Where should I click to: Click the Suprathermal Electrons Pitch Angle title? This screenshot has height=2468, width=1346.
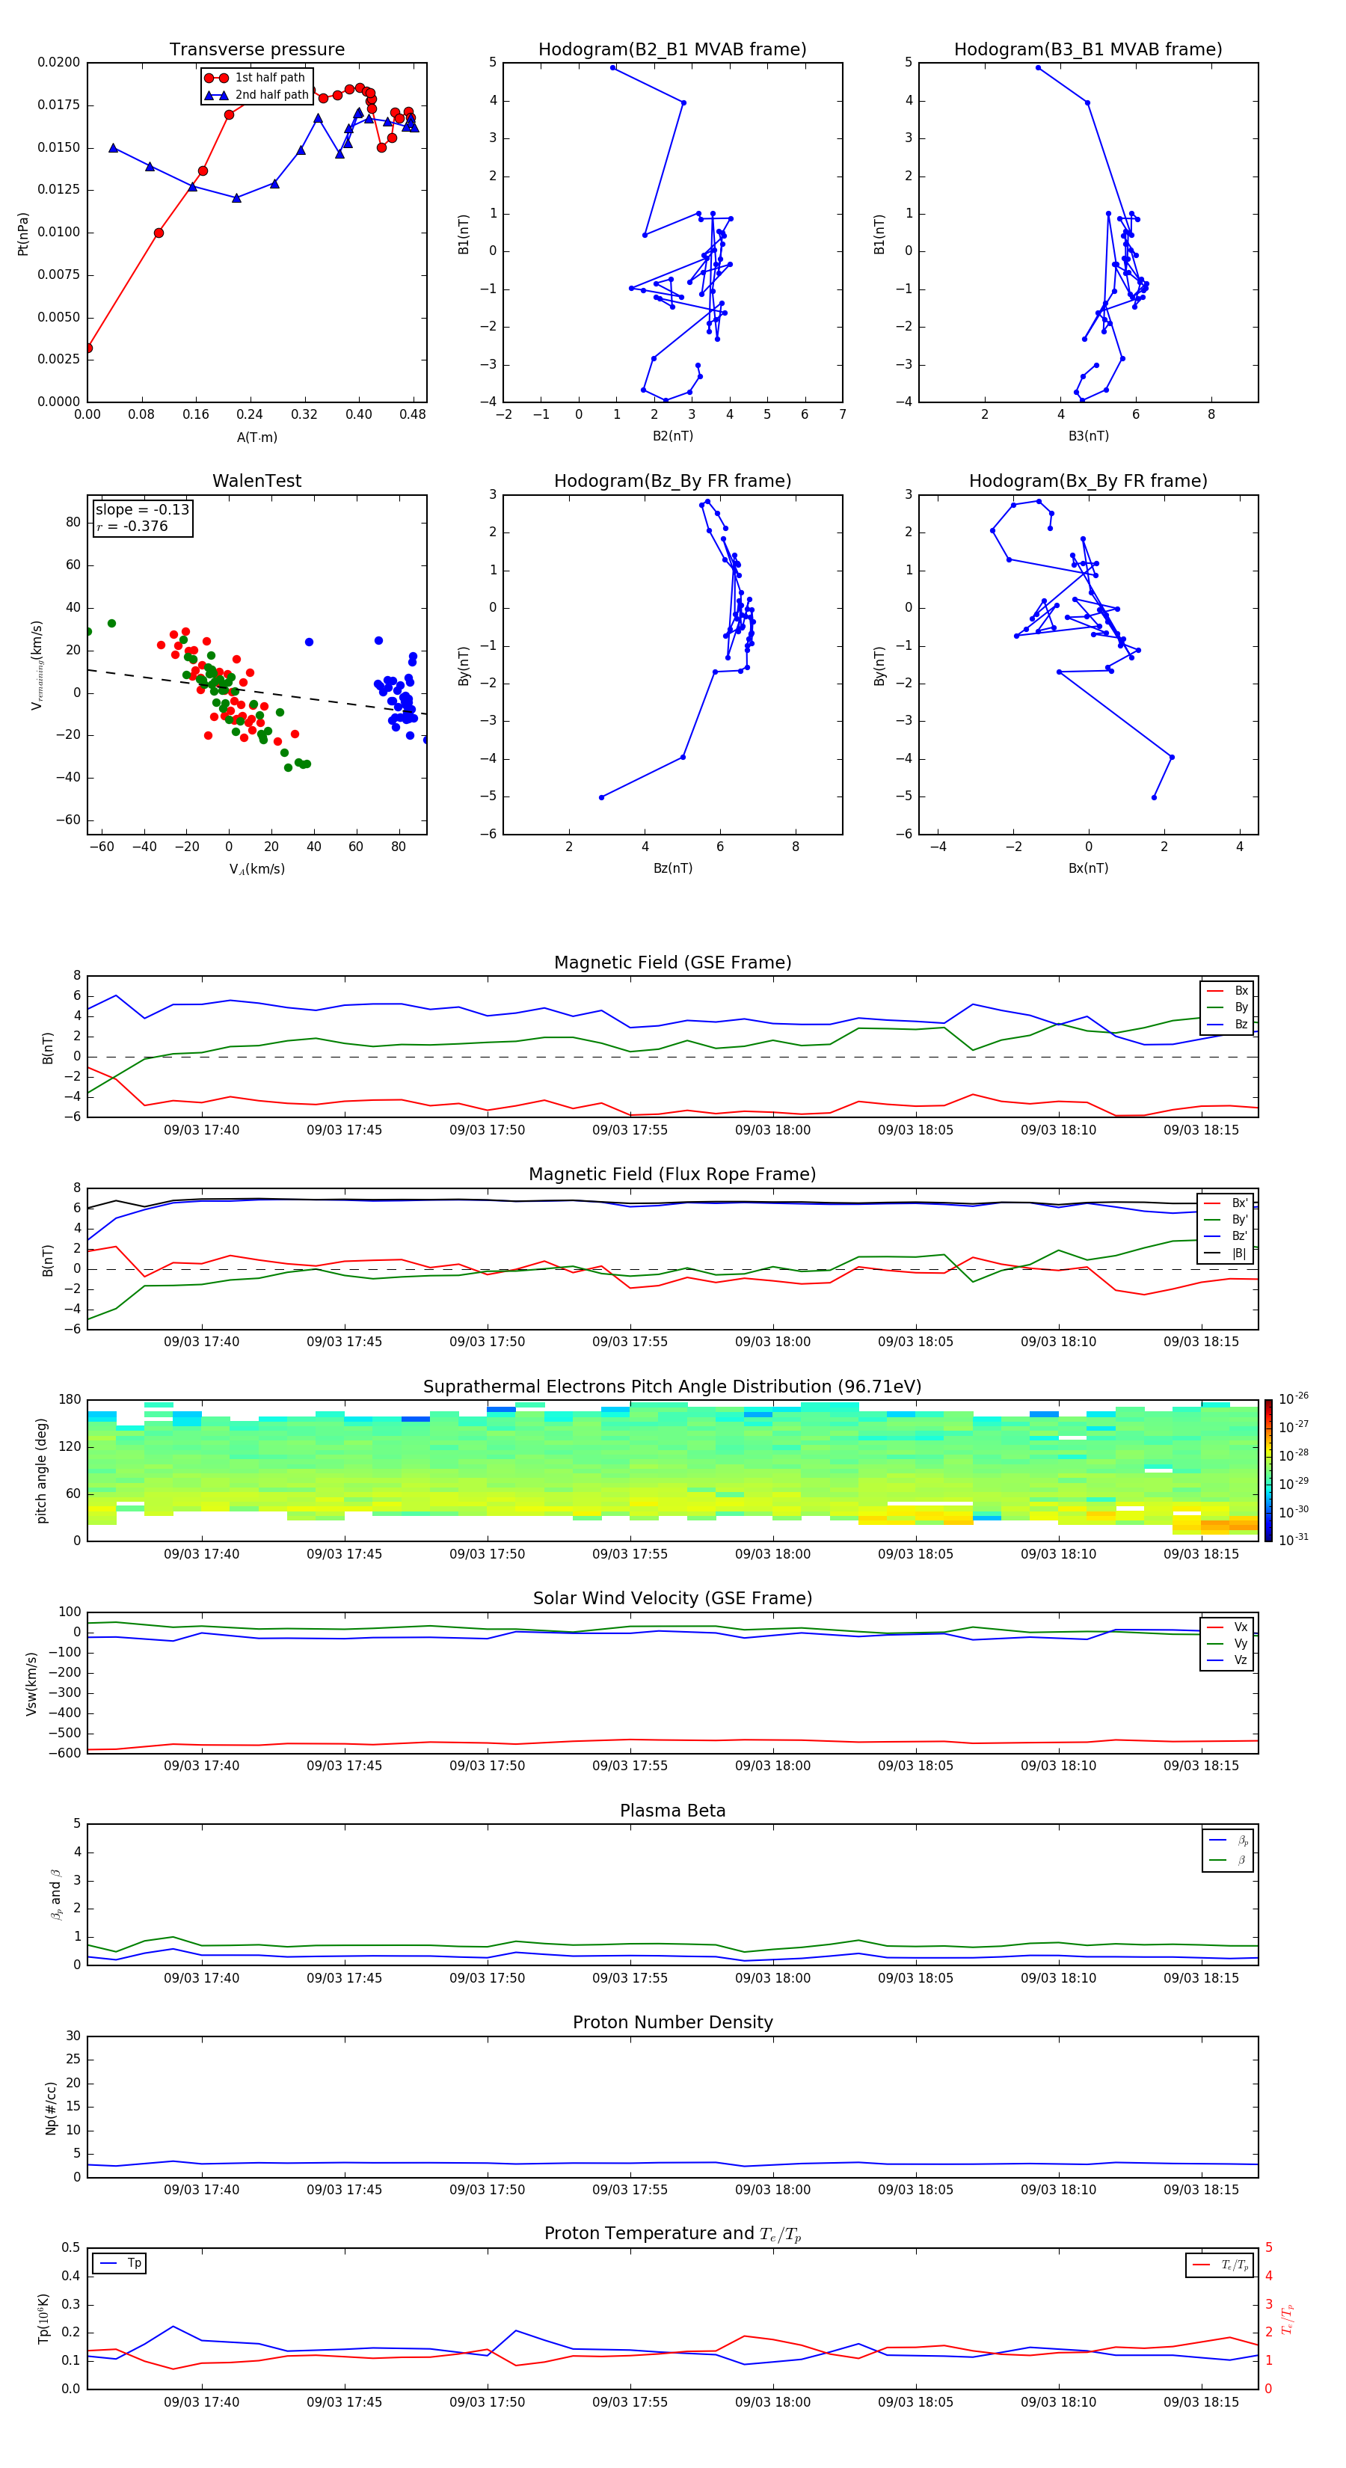tap(672, 1387)
